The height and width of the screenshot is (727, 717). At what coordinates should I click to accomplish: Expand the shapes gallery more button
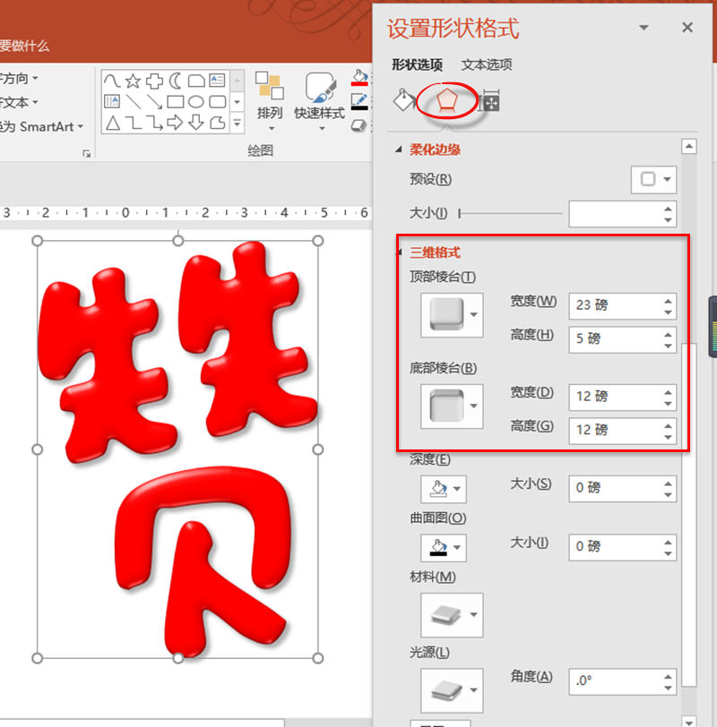tap(238, 124)
